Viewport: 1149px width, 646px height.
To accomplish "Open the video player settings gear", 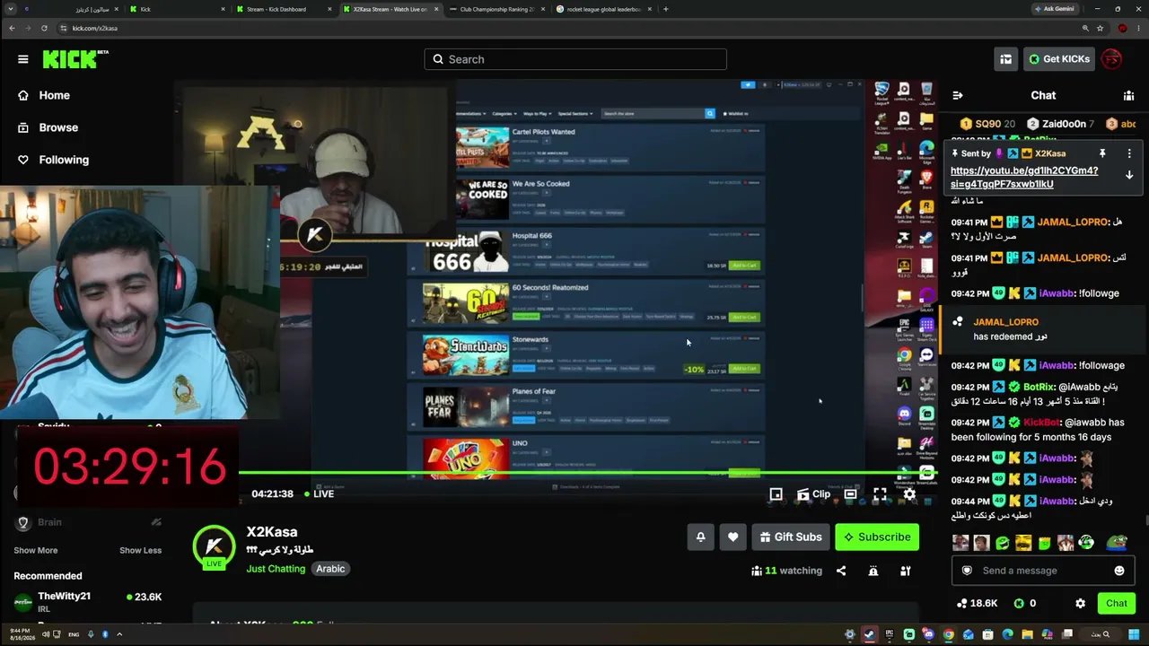I will coord(909,494).
